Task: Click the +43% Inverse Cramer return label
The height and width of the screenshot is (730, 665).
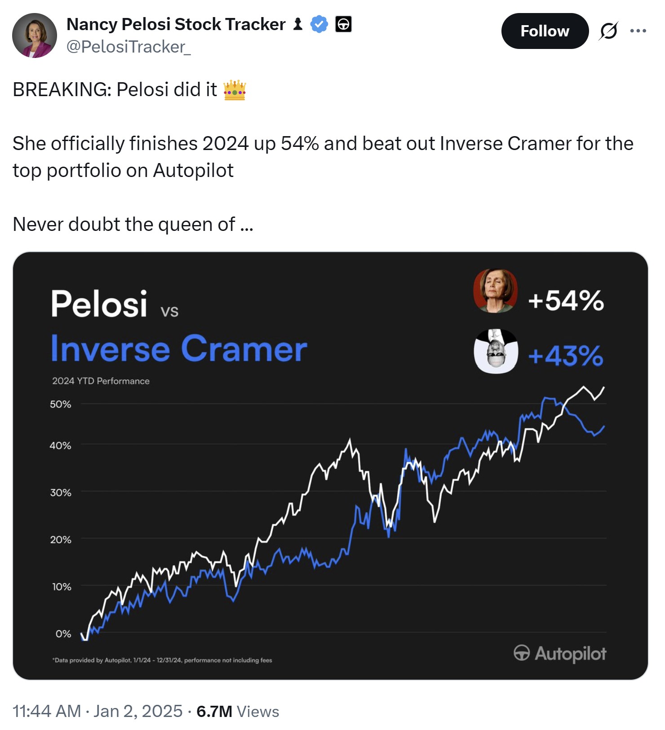Action: 566,356
